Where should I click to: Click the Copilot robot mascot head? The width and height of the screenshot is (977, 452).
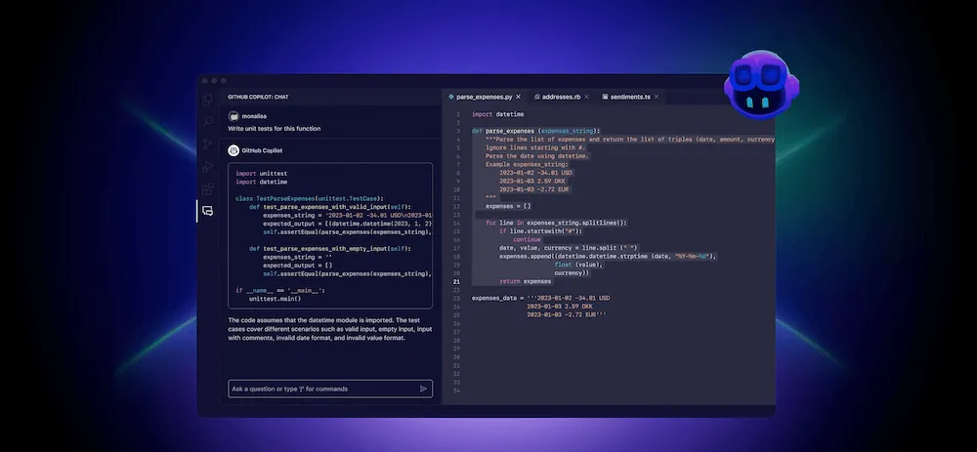pyautogui.click(x=761, y=85)
